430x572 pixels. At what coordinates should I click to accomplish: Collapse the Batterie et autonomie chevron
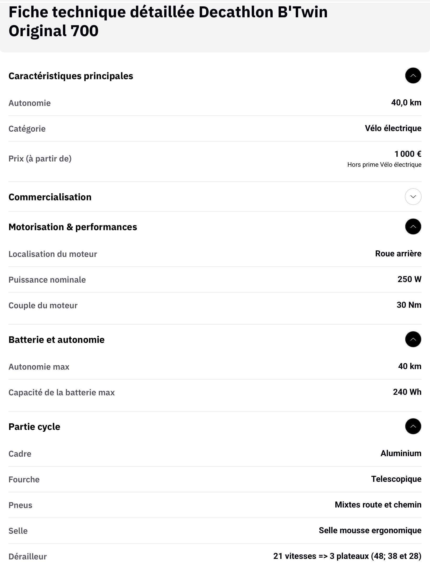click(x=413, y=339)
